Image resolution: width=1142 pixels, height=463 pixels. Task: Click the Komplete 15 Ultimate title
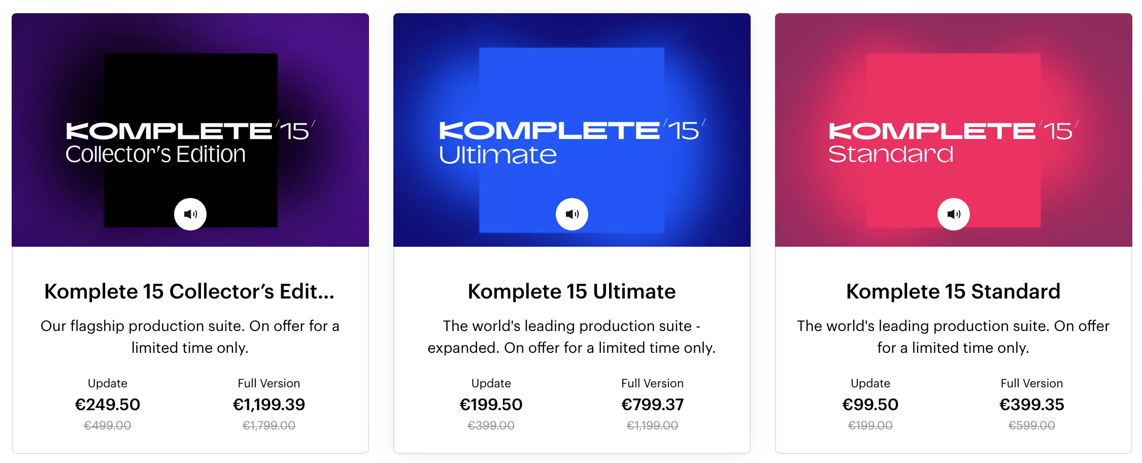click(x=572, y=291)
